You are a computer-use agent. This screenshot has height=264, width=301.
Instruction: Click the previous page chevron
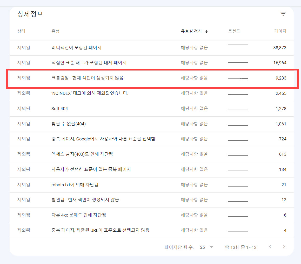[x=270, y=247]
